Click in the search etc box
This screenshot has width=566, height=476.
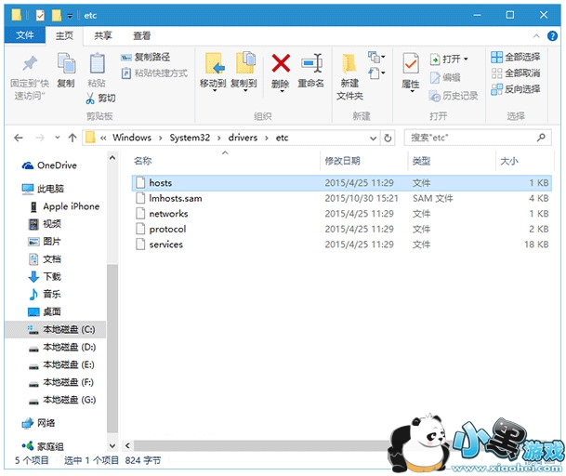(477, 138)
